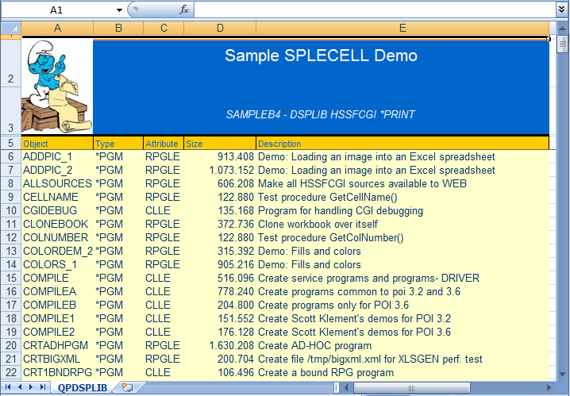The width and height of the screenshot is (570, 396).
Task: Click the size value 1.630.208
Action: click(x=232, y=345)
